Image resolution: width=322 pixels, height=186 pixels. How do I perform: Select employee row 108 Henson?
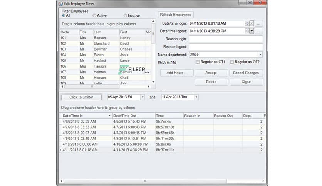[x=106, y=78]
